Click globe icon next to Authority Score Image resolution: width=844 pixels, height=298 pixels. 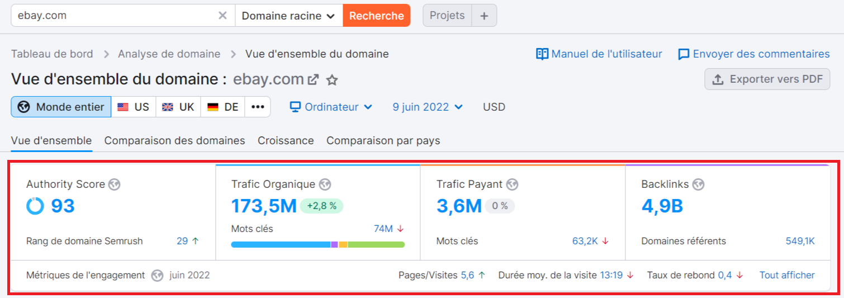[115, 184]
